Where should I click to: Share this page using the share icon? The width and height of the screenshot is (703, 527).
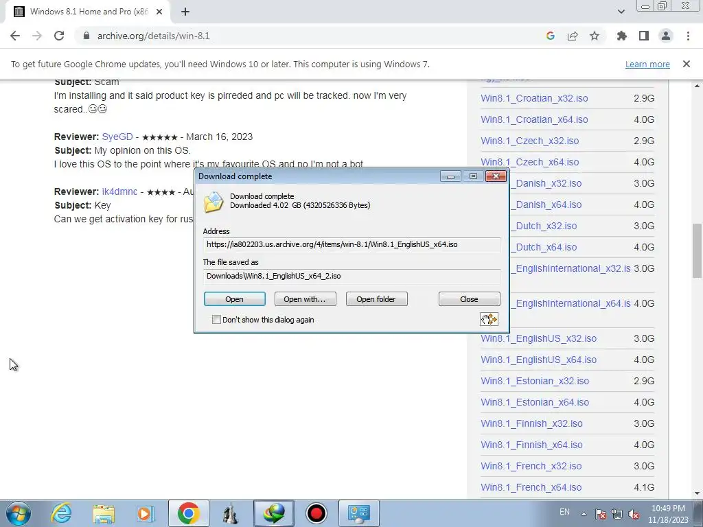pos(573,36)
